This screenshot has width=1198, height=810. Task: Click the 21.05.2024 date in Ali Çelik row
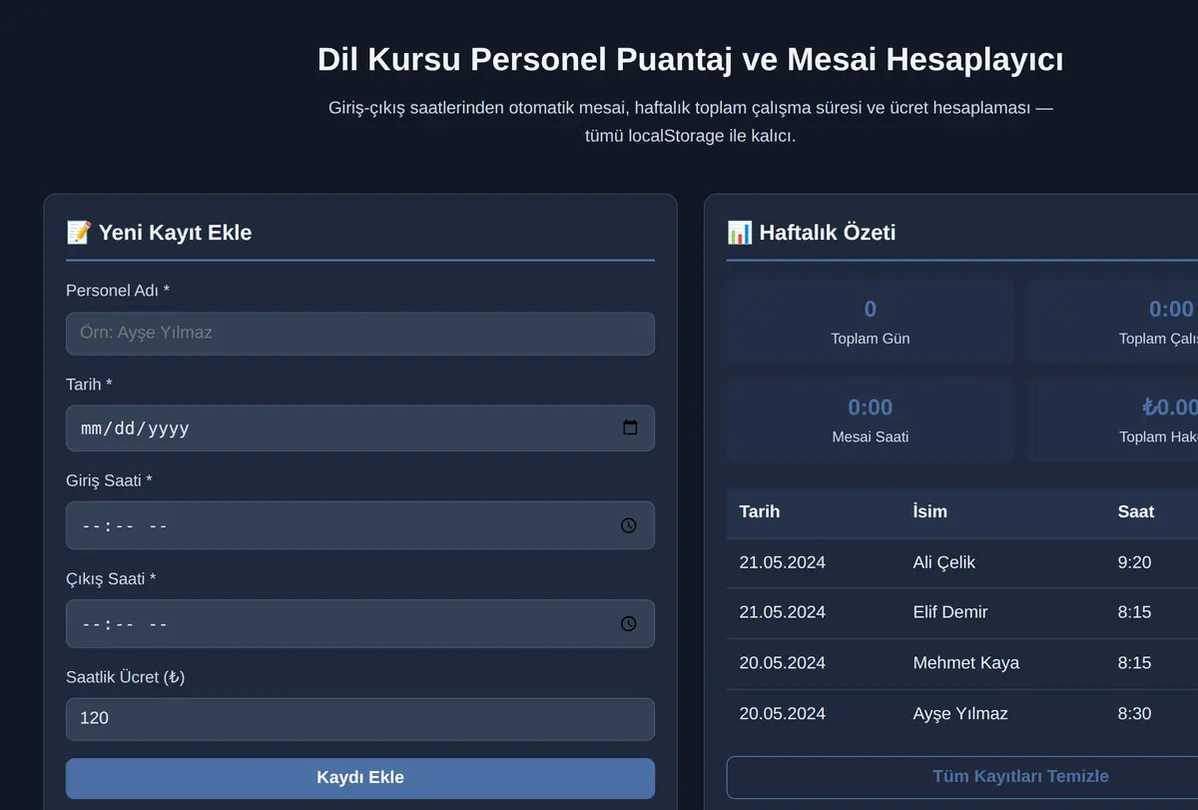coord(783,562)
